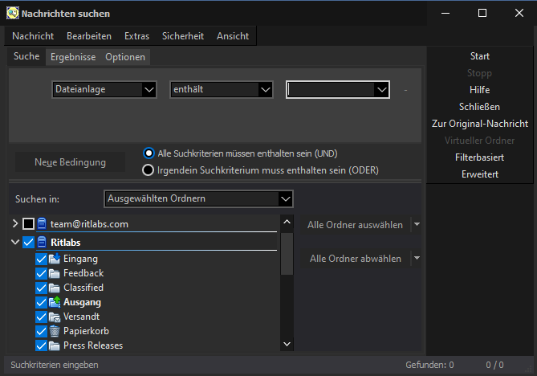Expand the team@ritlabs.com account tree
Screen dimensions: 537x376
[15, 224]
